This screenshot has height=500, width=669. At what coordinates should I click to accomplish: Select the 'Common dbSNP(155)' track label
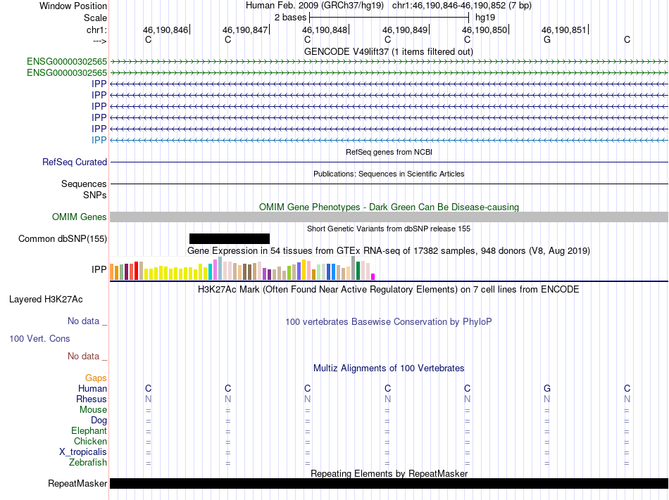(63, 238)
